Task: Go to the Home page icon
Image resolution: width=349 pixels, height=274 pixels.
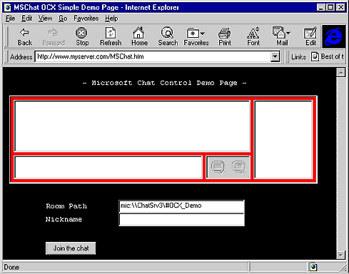Action: coord(139,36)
